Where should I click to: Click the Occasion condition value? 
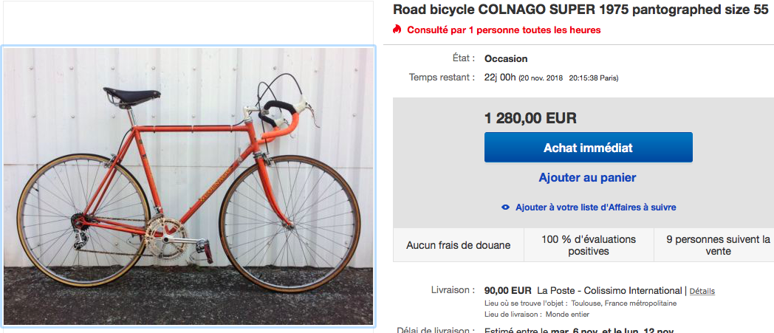click(506, 59)
